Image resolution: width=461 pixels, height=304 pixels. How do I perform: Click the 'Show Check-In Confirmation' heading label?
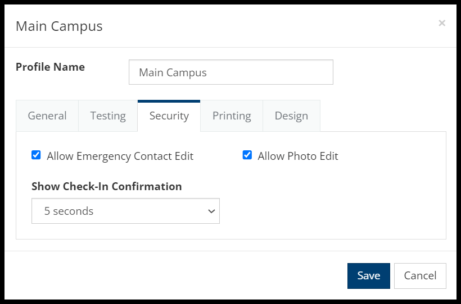(x=107, y=186)
